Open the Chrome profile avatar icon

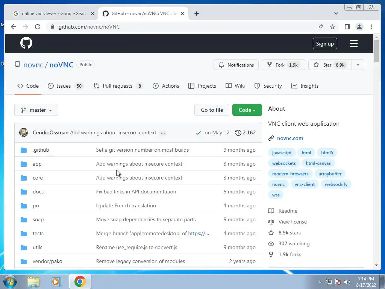tap(359, 27)
